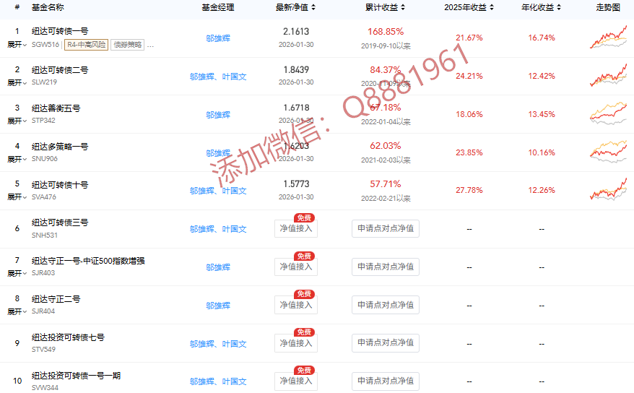Click 申请点对点净值 for 纽达守正一号
This screenshot has height=393, width=634.
(386, 267)
